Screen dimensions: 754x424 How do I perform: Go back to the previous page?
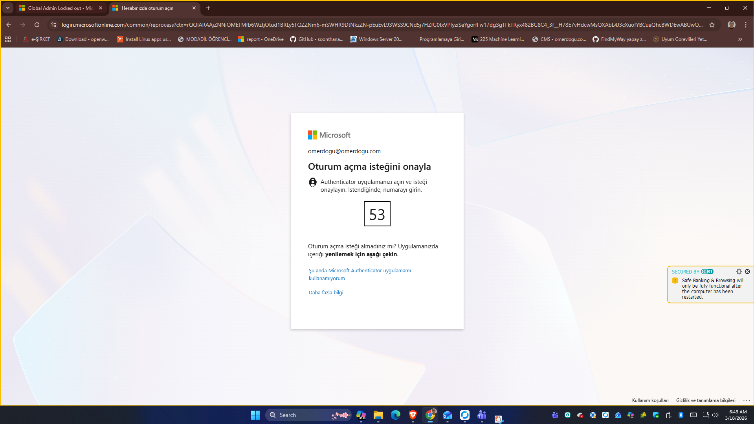coord(9,25)
